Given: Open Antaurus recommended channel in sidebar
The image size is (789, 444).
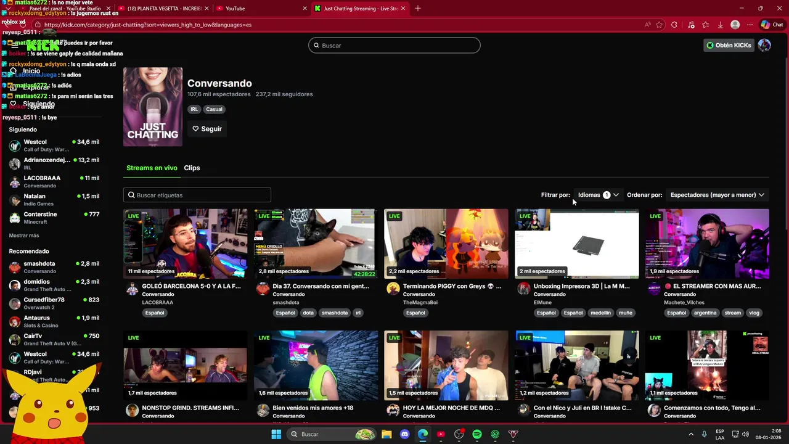Looking at the screenshot, I should tap(54, 321).
